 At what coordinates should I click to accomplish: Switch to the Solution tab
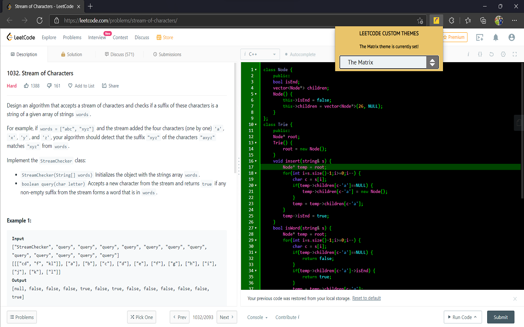(x=71, y=54)
